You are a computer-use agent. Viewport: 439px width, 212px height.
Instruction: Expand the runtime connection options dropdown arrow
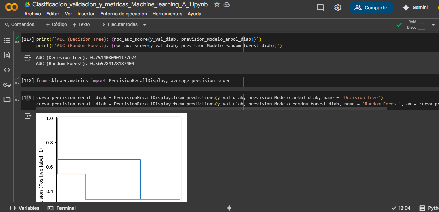(x=433, y=24)
